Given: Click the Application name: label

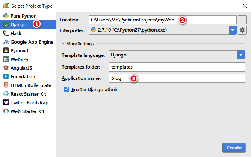Looking at the screenshot, I should (81, 78).
